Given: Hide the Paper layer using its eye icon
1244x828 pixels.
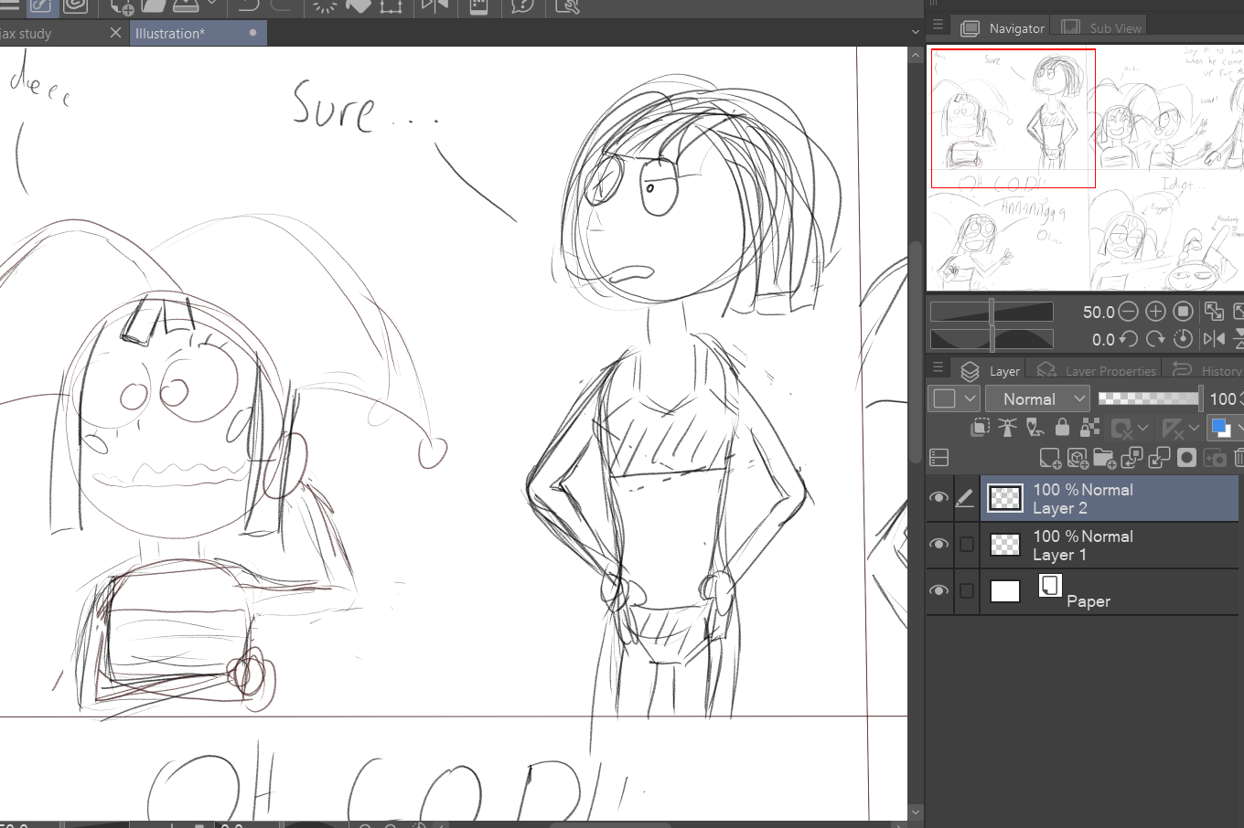Looking at the screenshot, I should click(x=938, y=591).
